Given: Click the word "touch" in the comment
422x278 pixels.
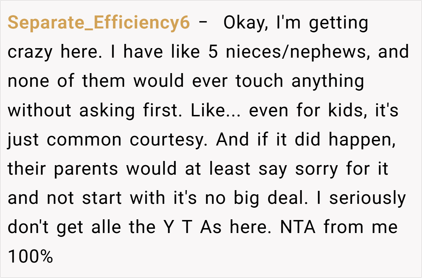Looking at the screenshot, I should 259,82.
